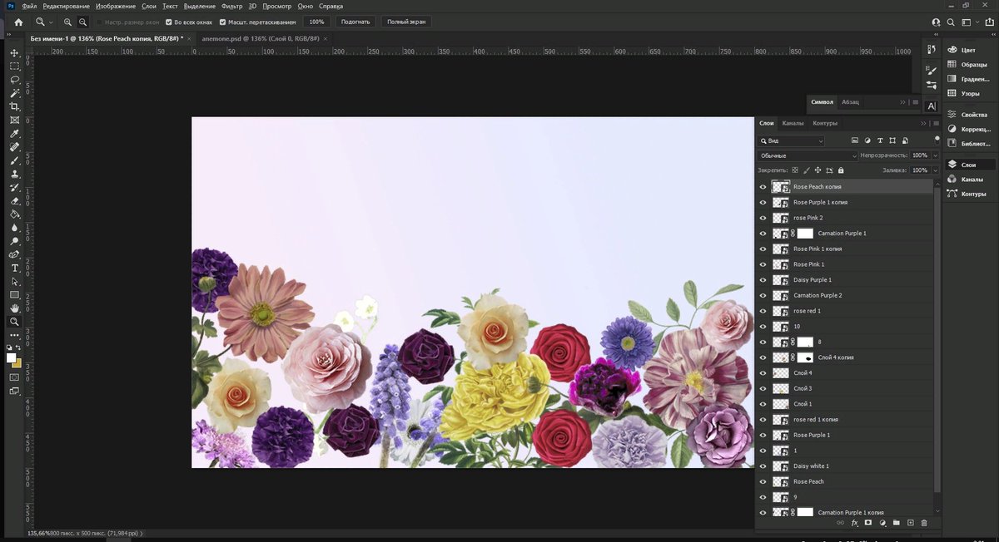Select the Move tool in the toolbar

14,53
